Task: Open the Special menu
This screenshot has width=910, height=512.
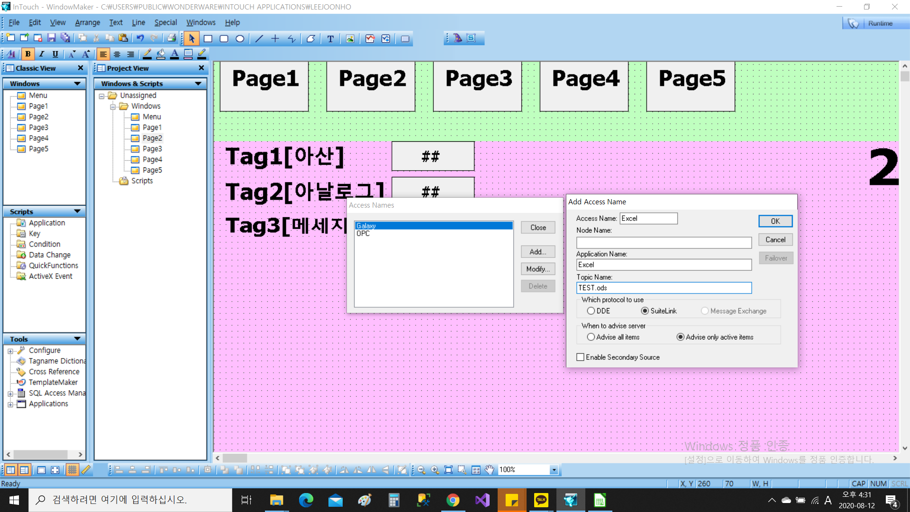Action: [x=165, y=22]
